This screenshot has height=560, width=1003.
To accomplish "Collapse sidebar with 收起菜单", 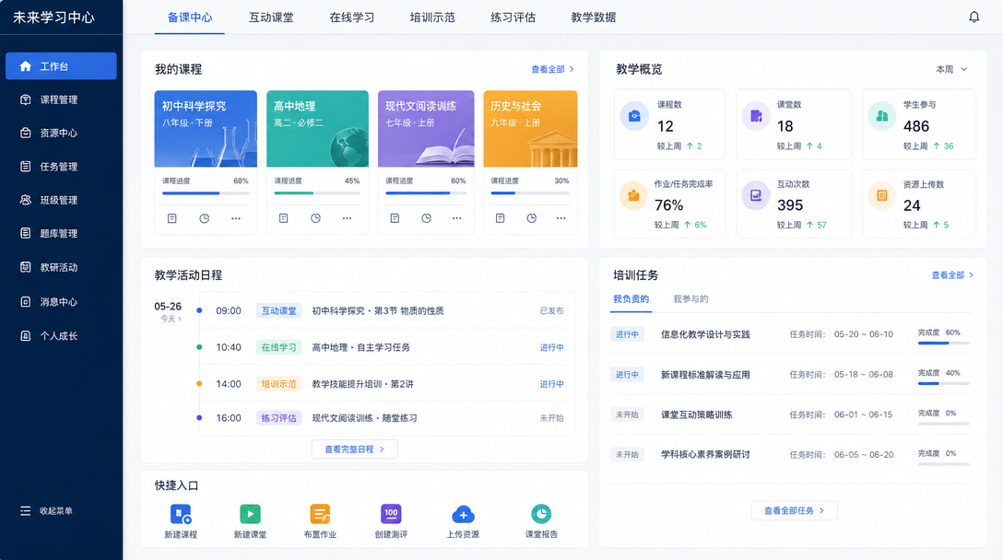I will point(46,511).
